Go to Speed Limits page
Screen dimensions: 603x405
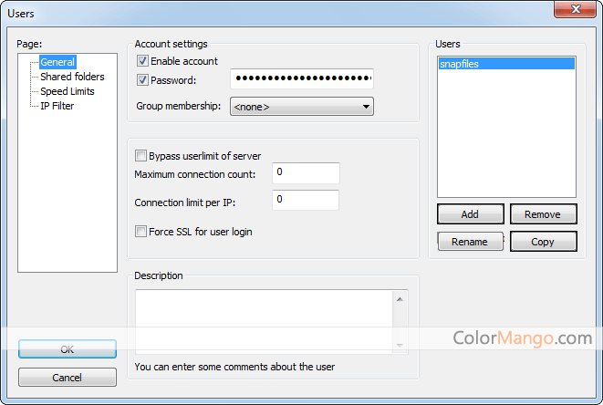pos(67,91)
